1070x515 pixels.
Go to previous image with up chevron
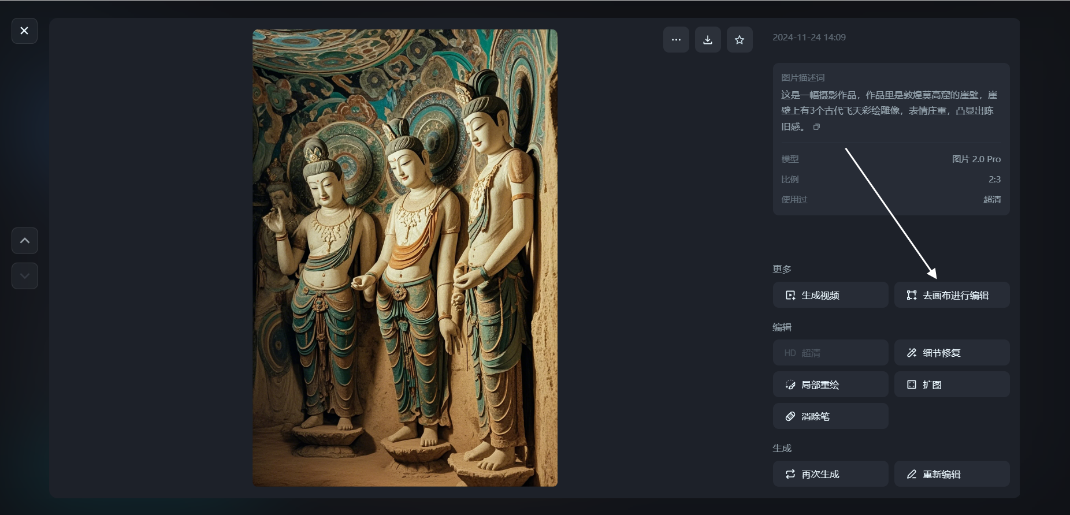click(25, 241)
